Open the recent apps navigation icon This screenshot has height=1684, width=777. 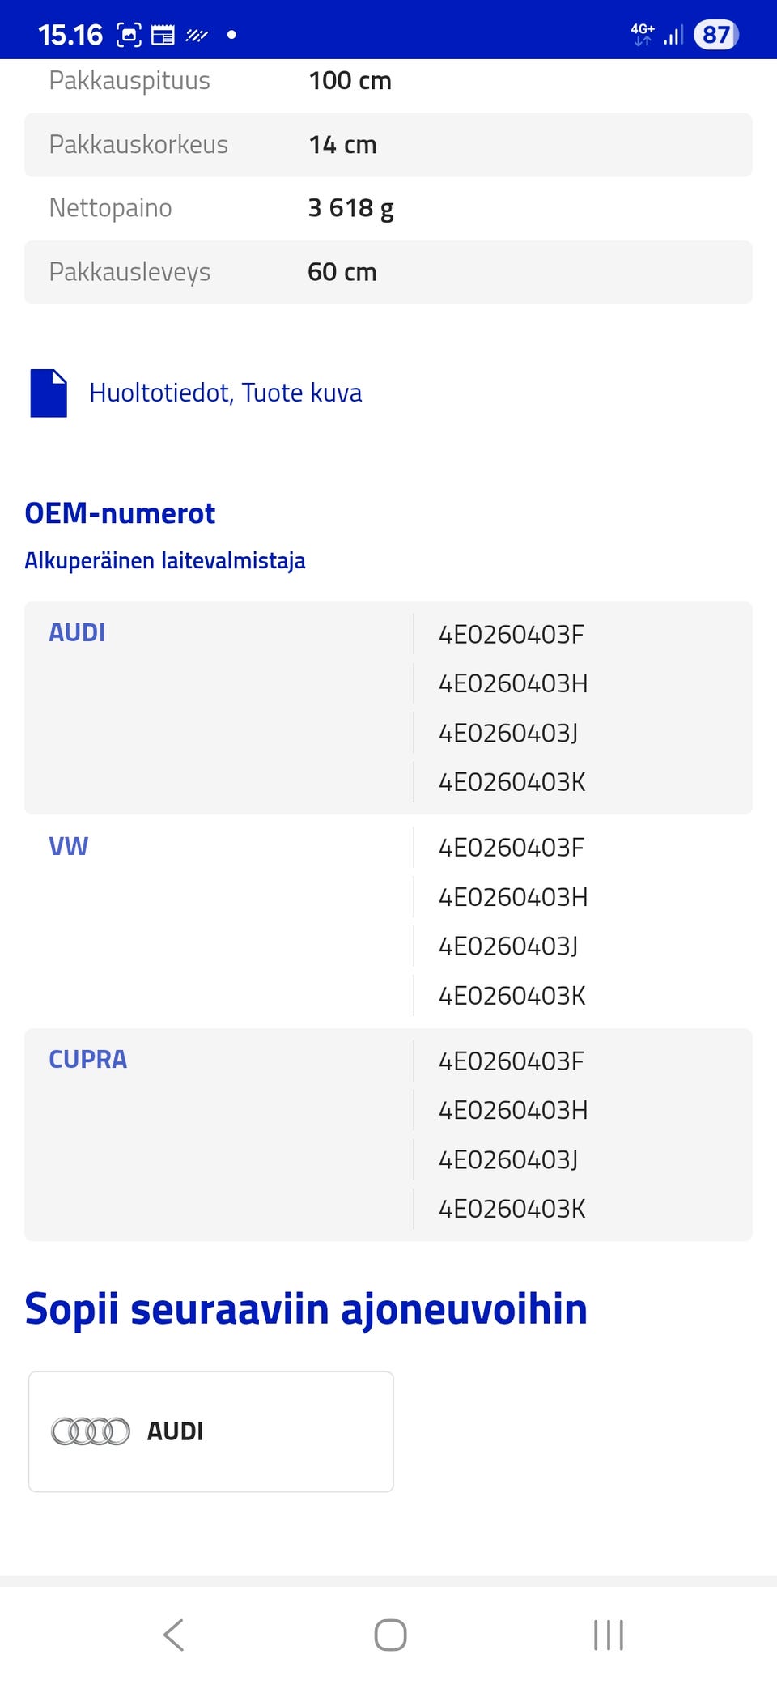609,1635
